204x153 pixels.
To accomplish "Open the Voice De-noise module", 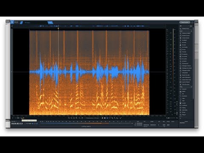I will pyautogui.click(x=186, y=85).
